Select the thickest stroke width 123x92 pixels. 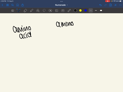[101, 10]
